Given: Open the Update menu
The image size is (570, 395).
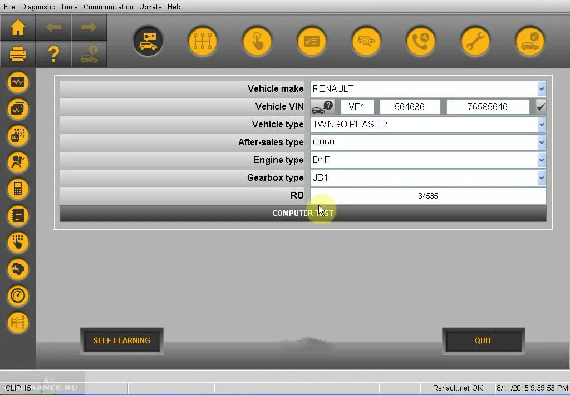Looking at the screenshot, I should tap(150, 7).
